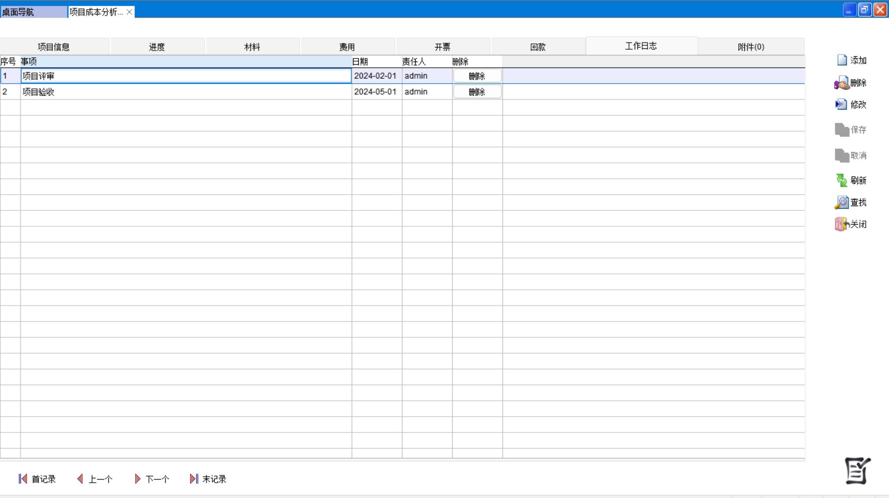Jump to 末记录 (last record)

click(208, 479)
